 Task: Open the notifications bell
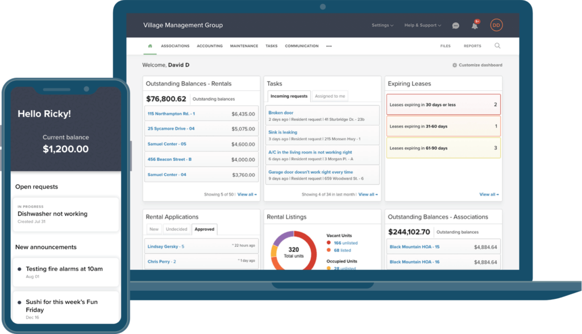[x=475, y=25]
